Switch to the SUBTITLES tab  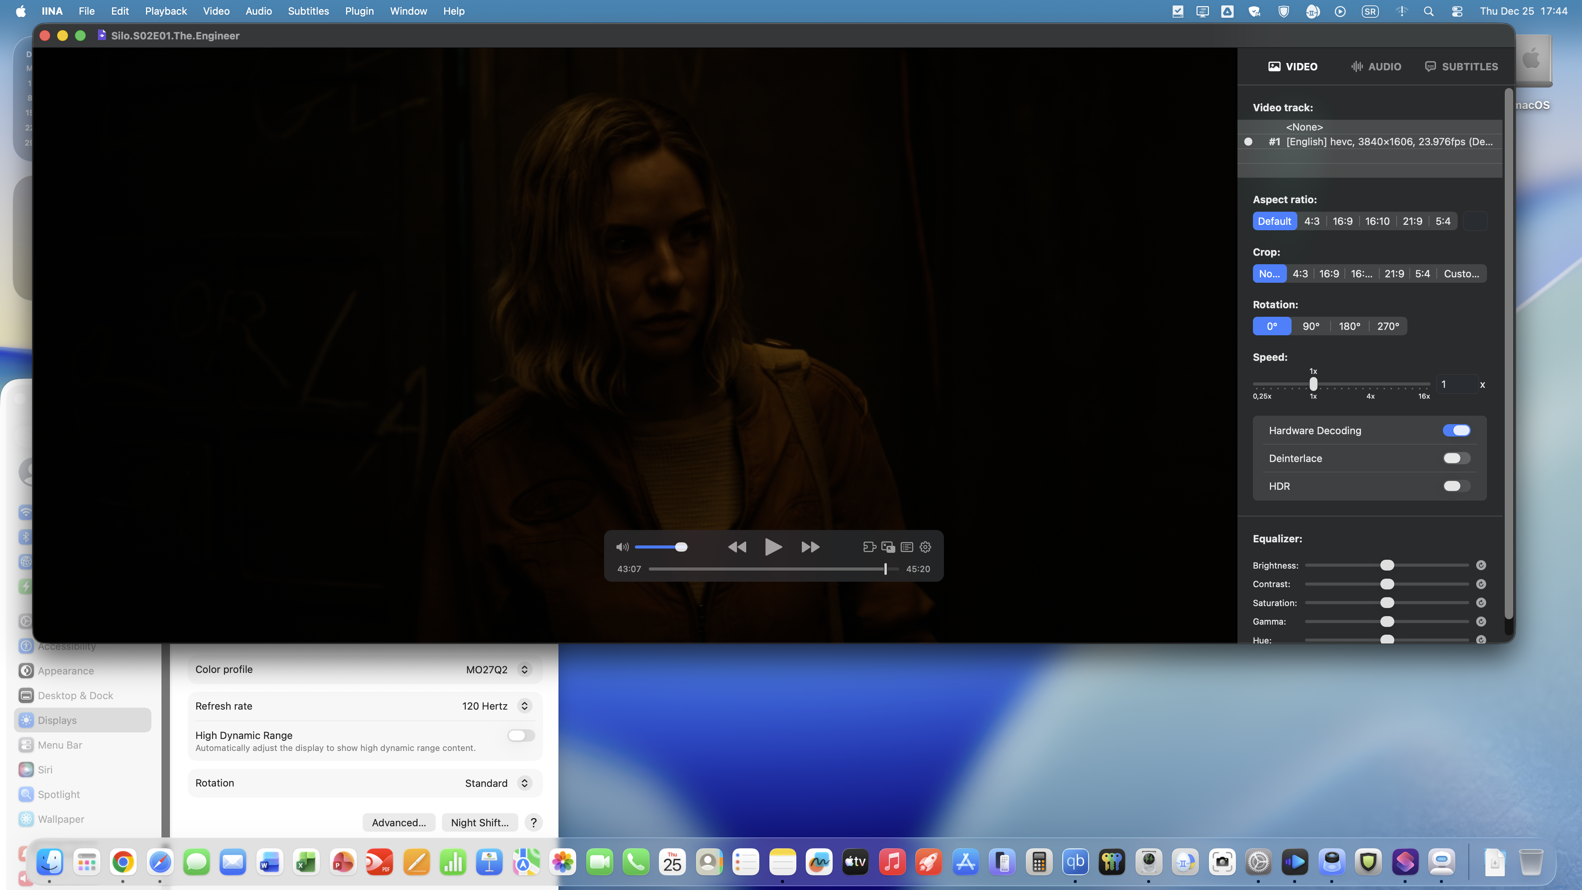pyautogui.click(x=1461, y=66)
